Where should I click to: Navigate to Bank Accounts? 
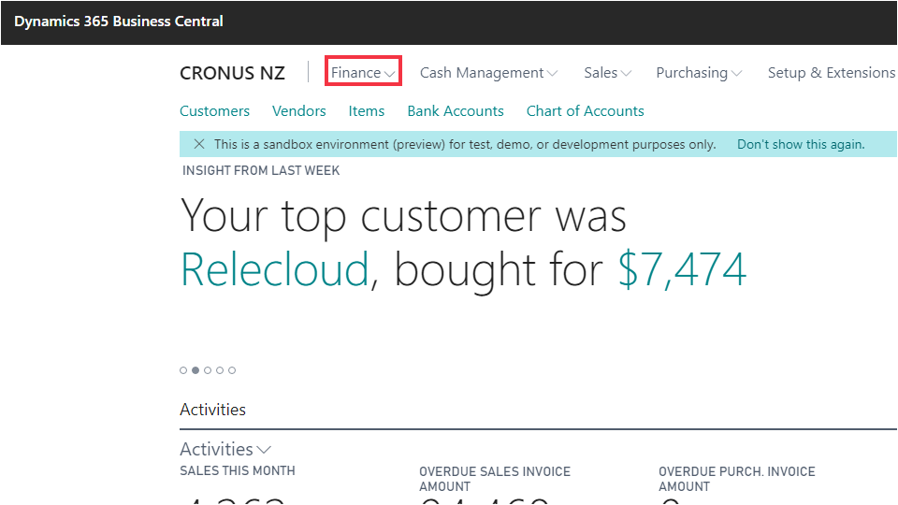click(456, 111)
